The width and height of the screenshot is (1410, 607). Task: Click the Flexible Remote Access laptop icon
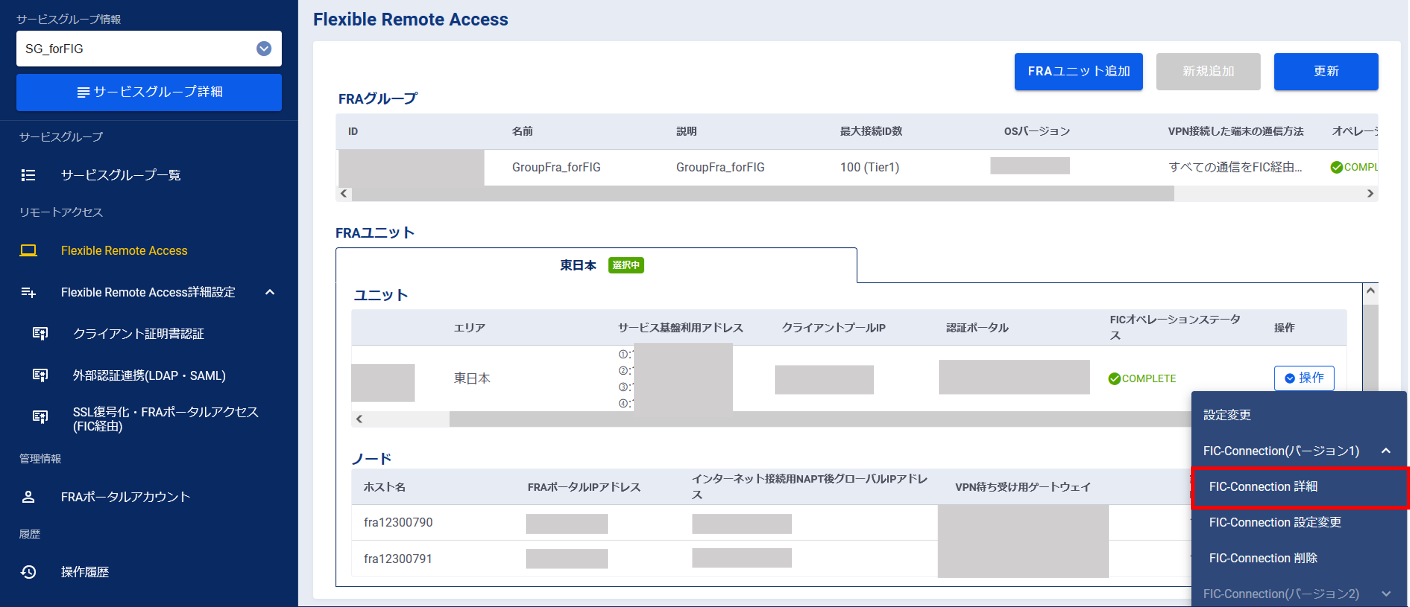28,250
